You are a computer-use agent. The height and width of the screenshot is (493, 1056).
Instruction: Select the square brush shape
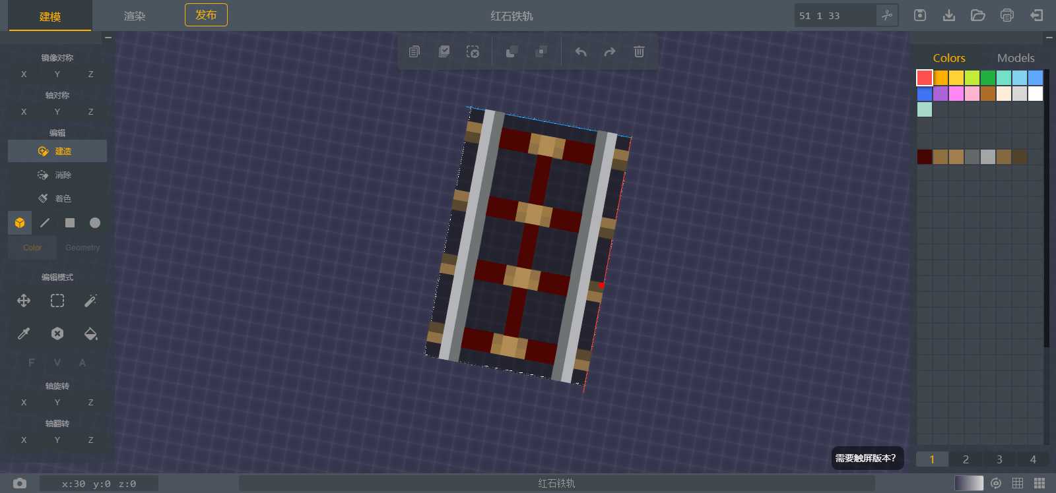[70, 223]
